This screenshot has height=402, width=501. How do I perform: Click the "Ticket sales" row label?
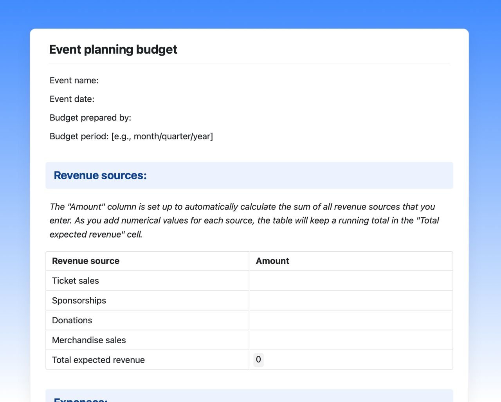[x=76, y=280]
